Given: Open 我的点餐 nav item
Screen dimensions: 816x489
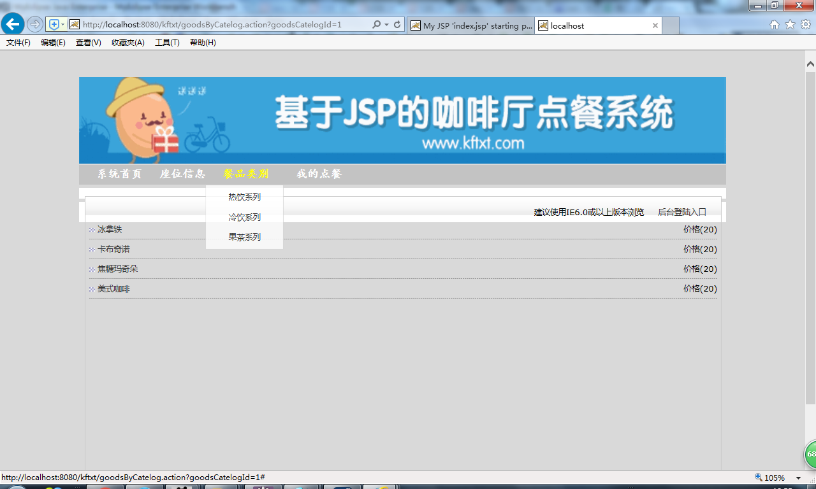Looking at the screenshot, I should (319, 174).
